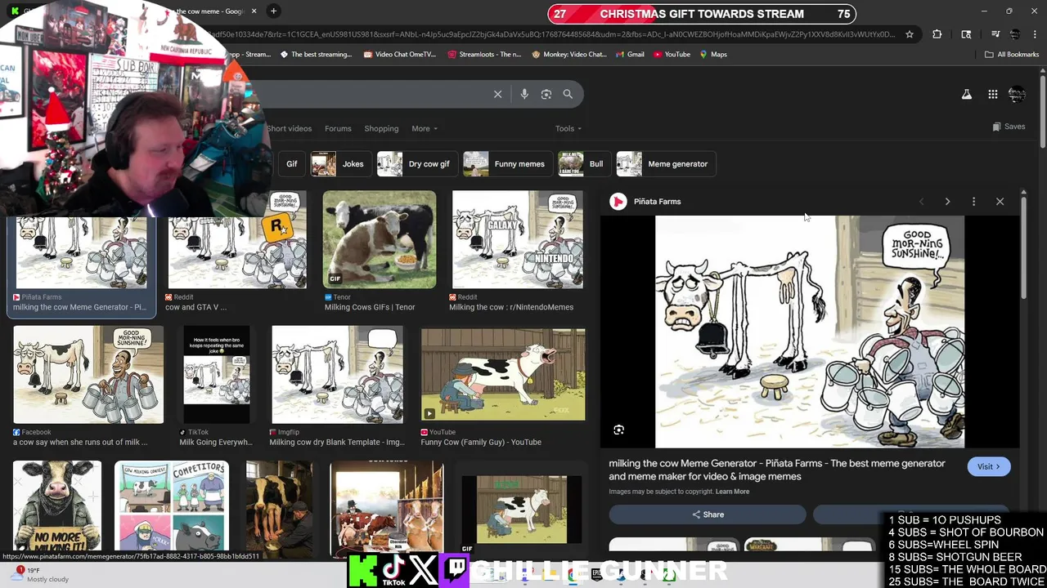The image size is (1047, 588).
Task: Expand the Tools dropdown
Action: (568, 128)
